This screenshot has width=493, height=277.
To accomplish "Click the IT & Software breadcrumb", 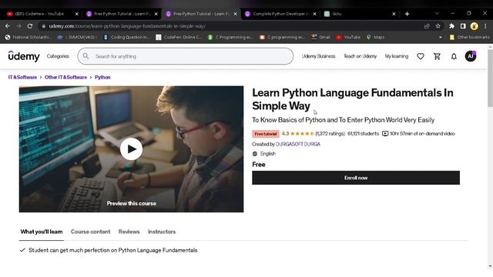I will click(x=22, y=77).
